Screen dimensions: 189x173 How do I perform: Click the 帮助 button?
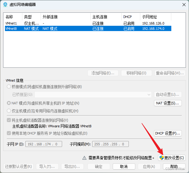174,166
